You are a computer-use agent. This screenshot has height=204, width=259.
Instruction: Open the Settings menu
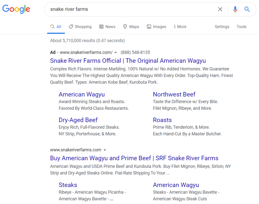pos(222,27)
